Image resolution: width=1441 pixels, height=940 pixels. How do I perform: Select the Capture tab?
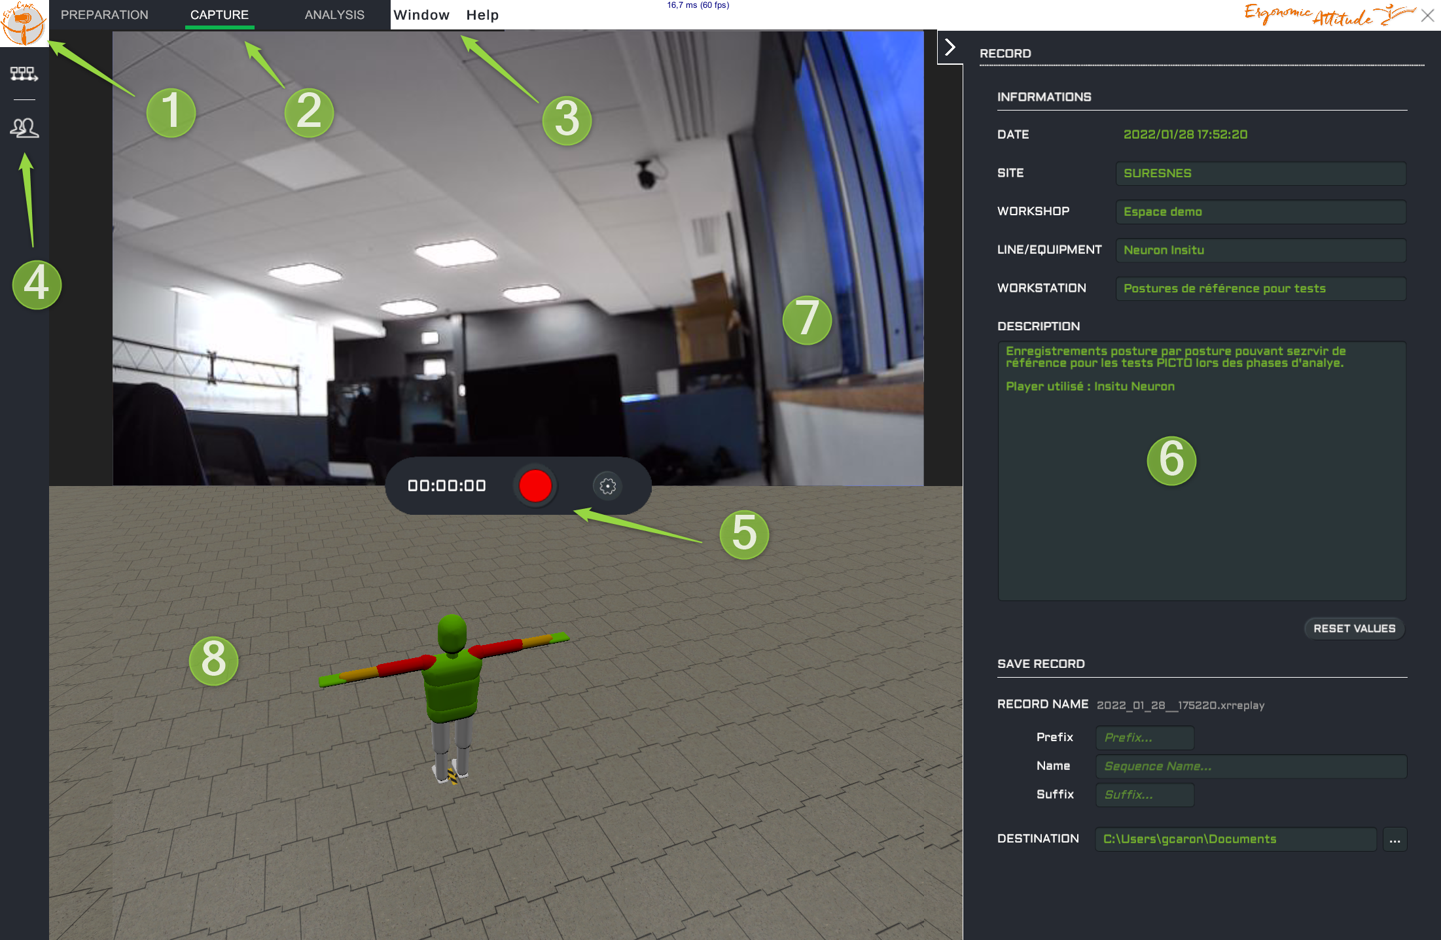(x=219, y=14)
